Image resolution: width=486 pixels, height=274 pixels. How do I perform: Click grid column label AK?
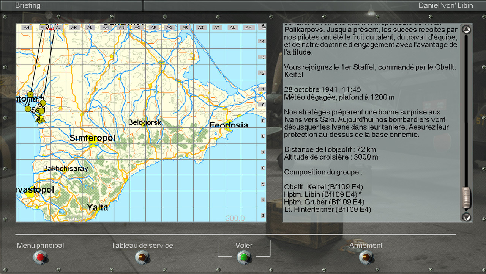click(x=74, y=28)
